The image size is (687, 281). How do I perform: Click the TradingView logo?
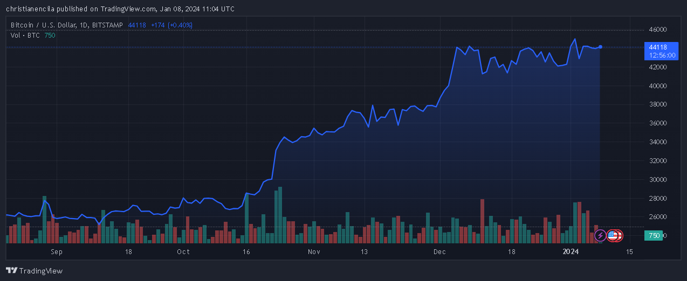35,270
